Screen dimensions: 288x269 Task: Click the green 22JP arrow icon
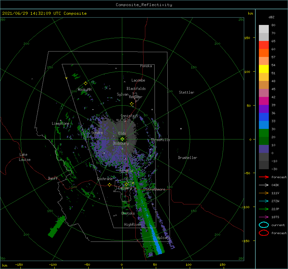point(264,209)
